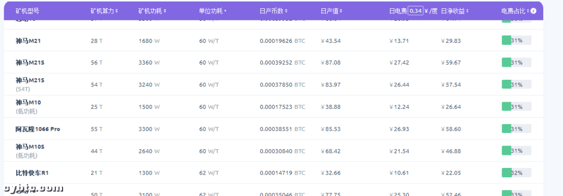Sort by 矿机算力 using its header arrows

117,11
